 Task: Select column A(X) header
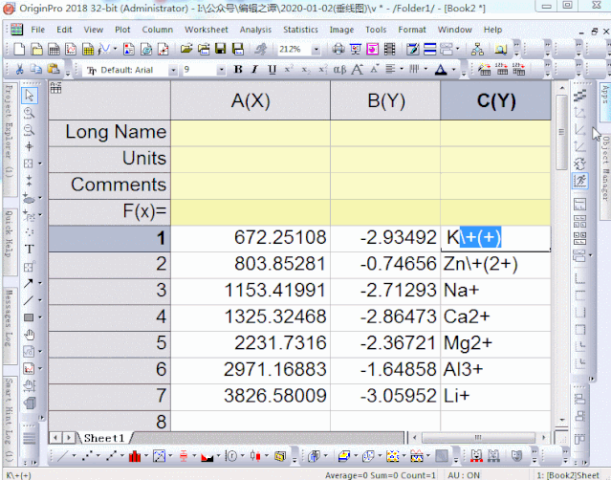coord(251,101)
